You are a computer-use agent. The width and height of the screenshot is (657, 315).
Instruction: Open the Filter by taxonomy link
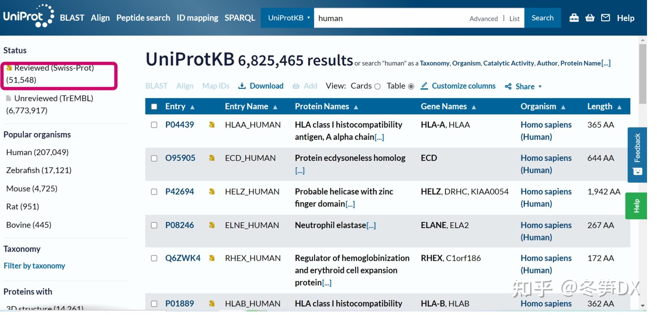pyautogui.click(x=34, y=266)
